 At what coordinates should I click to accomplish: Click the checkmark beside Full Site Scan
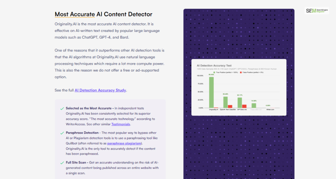(62, 163)
